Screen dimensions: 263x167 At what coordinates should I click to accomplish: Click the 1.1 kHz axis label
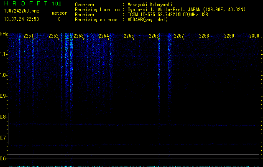(x=3, y=54)
